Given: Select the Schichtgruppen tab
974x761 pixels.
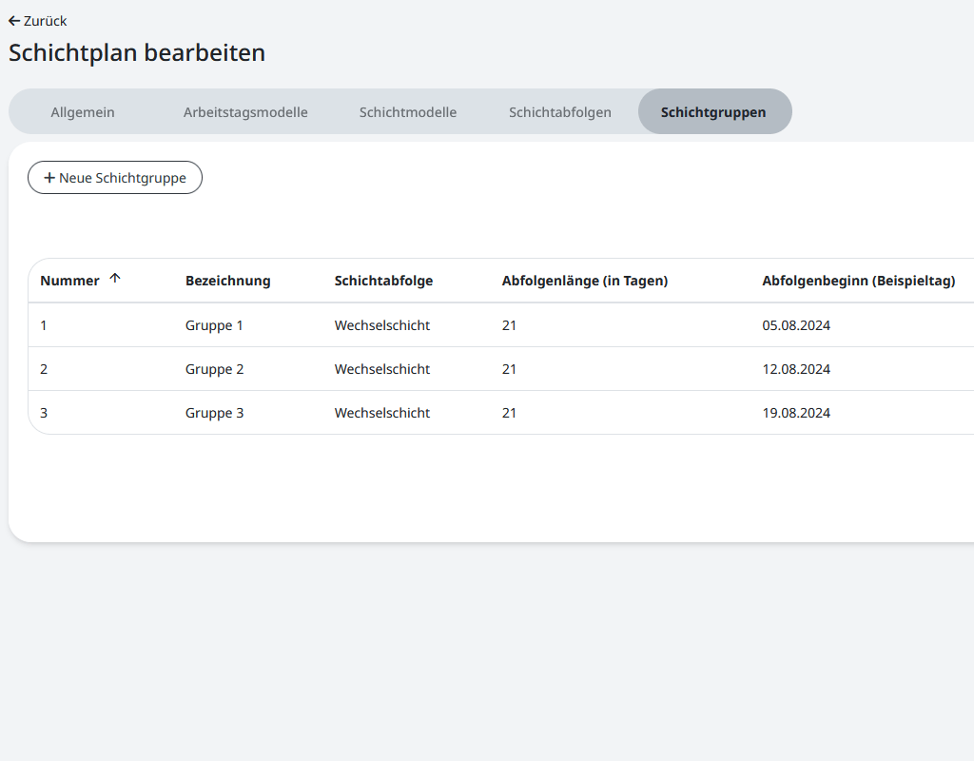Looking at the screenshot, I should (x=713, y=112).
